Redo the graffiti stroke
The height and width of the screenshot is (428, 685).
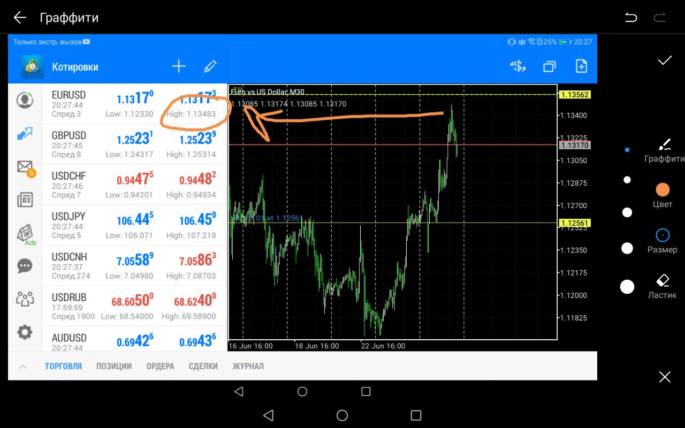click(659, 18)
